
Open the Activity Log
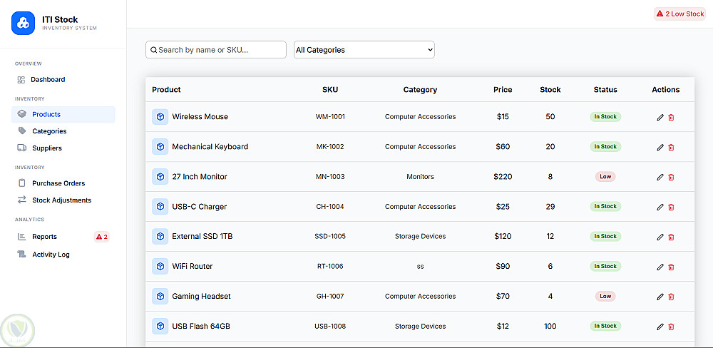pos(51,255)
